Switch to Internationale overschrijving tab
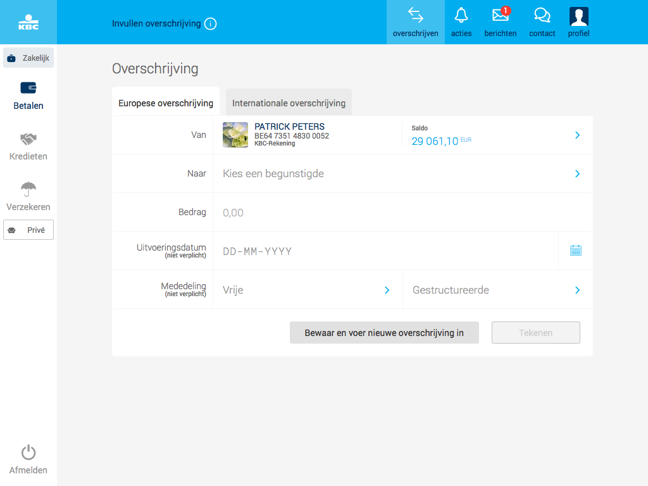Screen dimensions: 648x486 point(289,103)
